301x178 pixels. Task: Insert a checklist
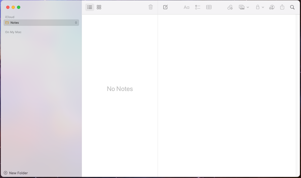click(x=198, y=7)
